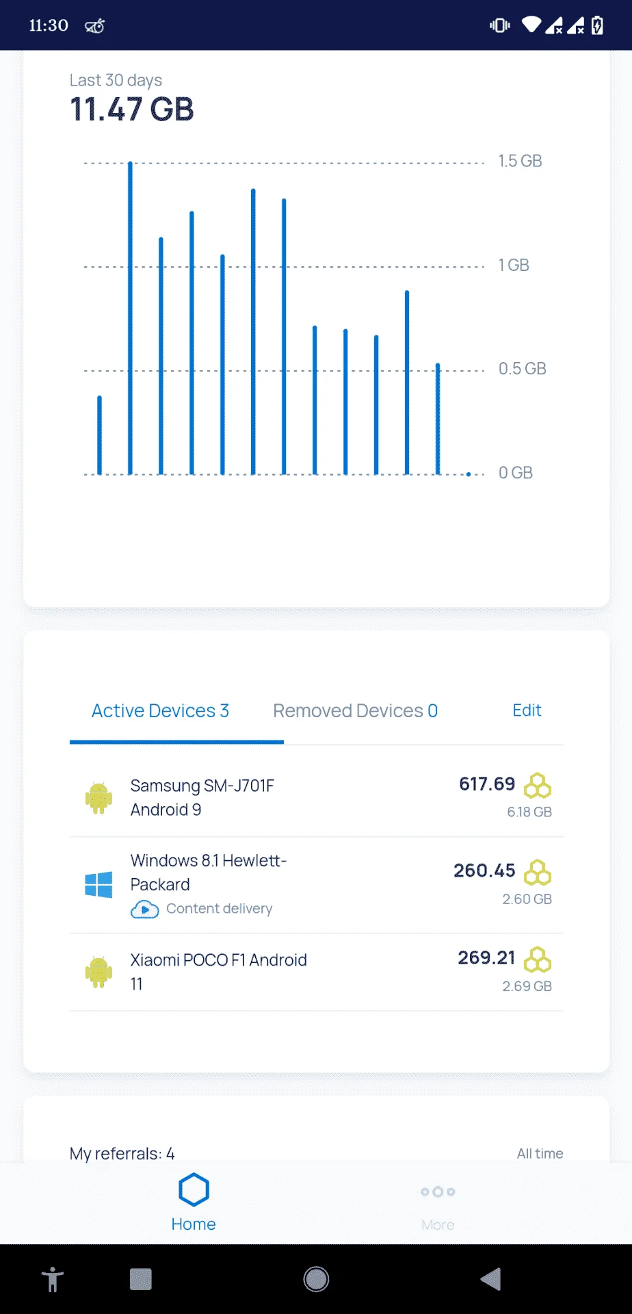Tap the Android back navigation button
The height and width of the screenshot is (1314, 632).
(x=490, y=1279)
